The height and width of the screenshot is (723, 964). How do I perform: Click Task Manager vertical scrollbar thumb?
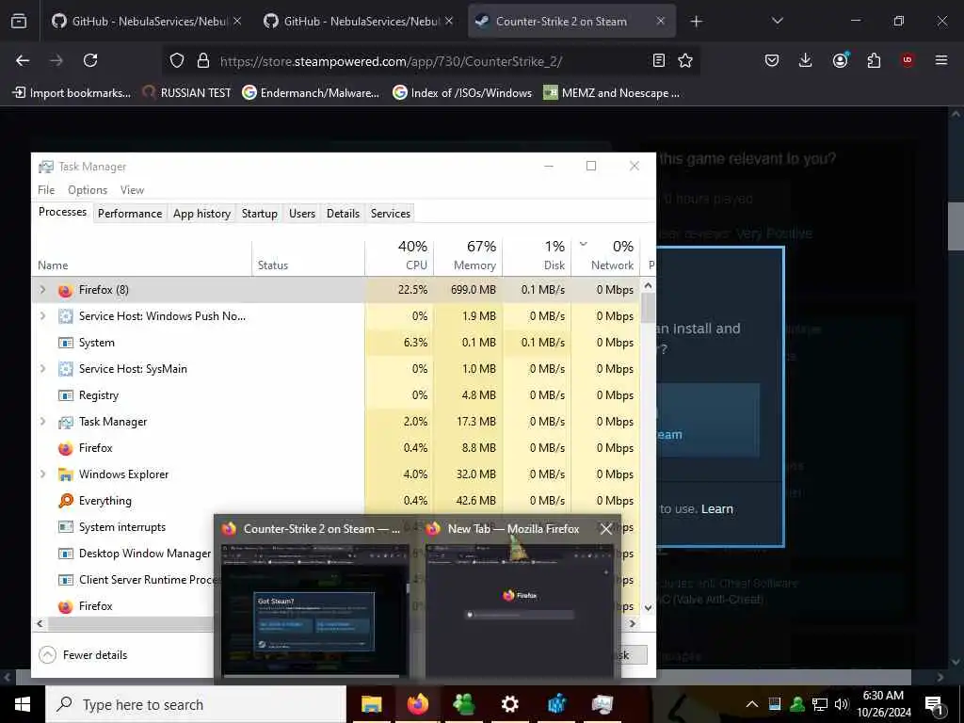pos(648,308)
